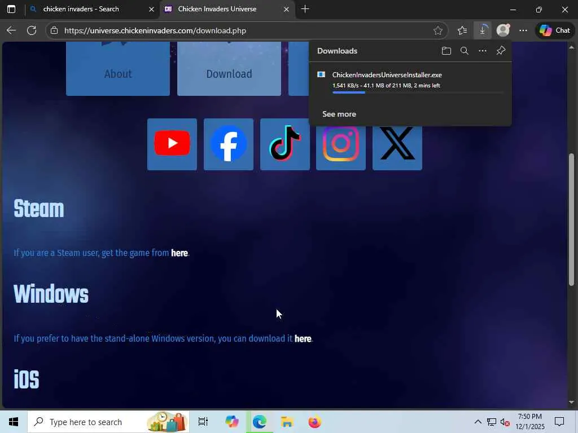
Task: Search downloads with the magnifier icon
Action: point(465,51)
